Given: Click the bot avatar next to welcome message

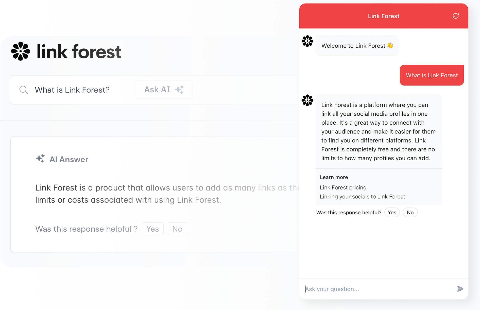Looking at the screenshot, I should [x=307, y=41].
